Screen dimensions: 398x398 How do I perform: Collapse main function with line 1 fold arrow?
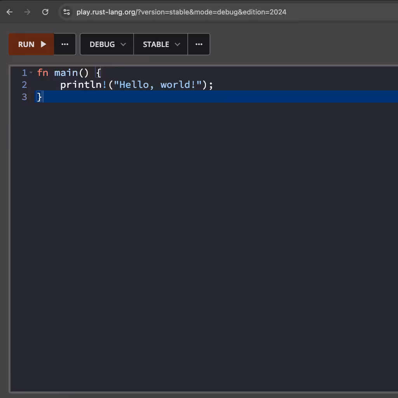[x=31, y=73]
